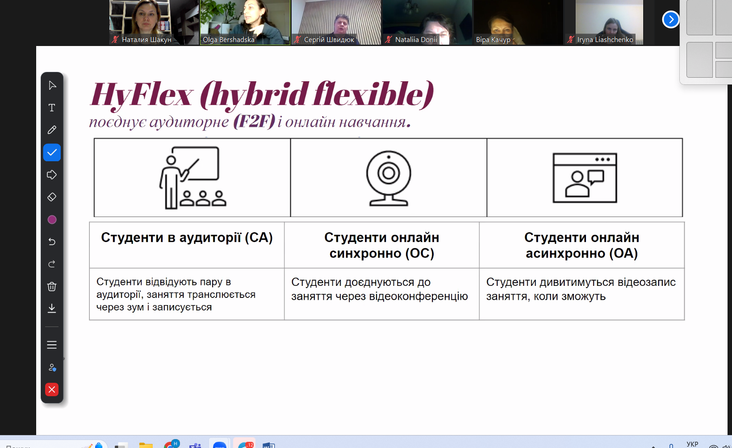
Task: Show next participants with blue arrow
Action: click(670, 19)
